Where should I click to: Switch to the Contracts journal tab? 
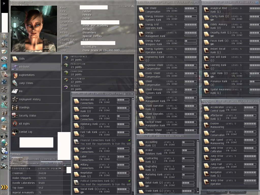click(49, 159)
